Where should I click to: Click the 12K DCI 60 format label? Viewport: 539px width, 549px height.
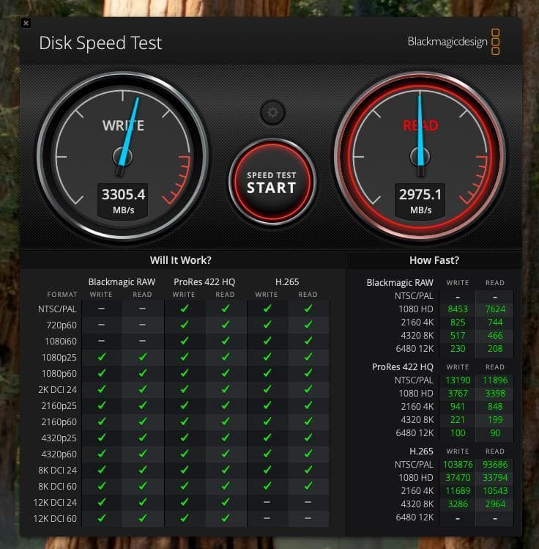tap(55, 518)
